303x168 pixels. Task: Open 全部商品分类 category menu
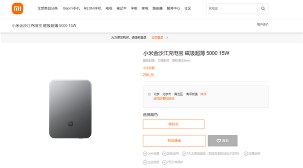pyautogui.click(x=48, y=8)
